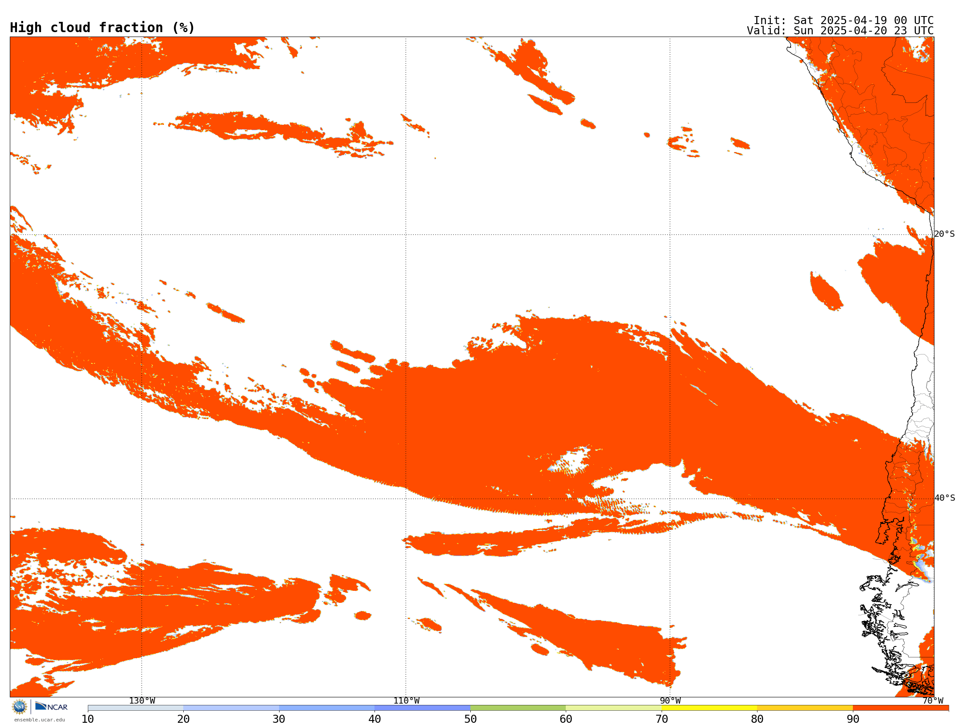Click the 40–50 periwinkle colorbar segment
Viewport: 963px width, 725px height.
pos(422,708)
